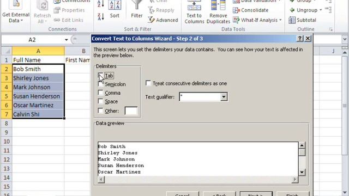Open Get External Data menu

16,12
